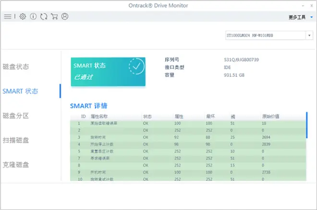Viewport: 317px width, 210px height.
Task: Open the shopping cart icon
Action: (x=54, y=16)
